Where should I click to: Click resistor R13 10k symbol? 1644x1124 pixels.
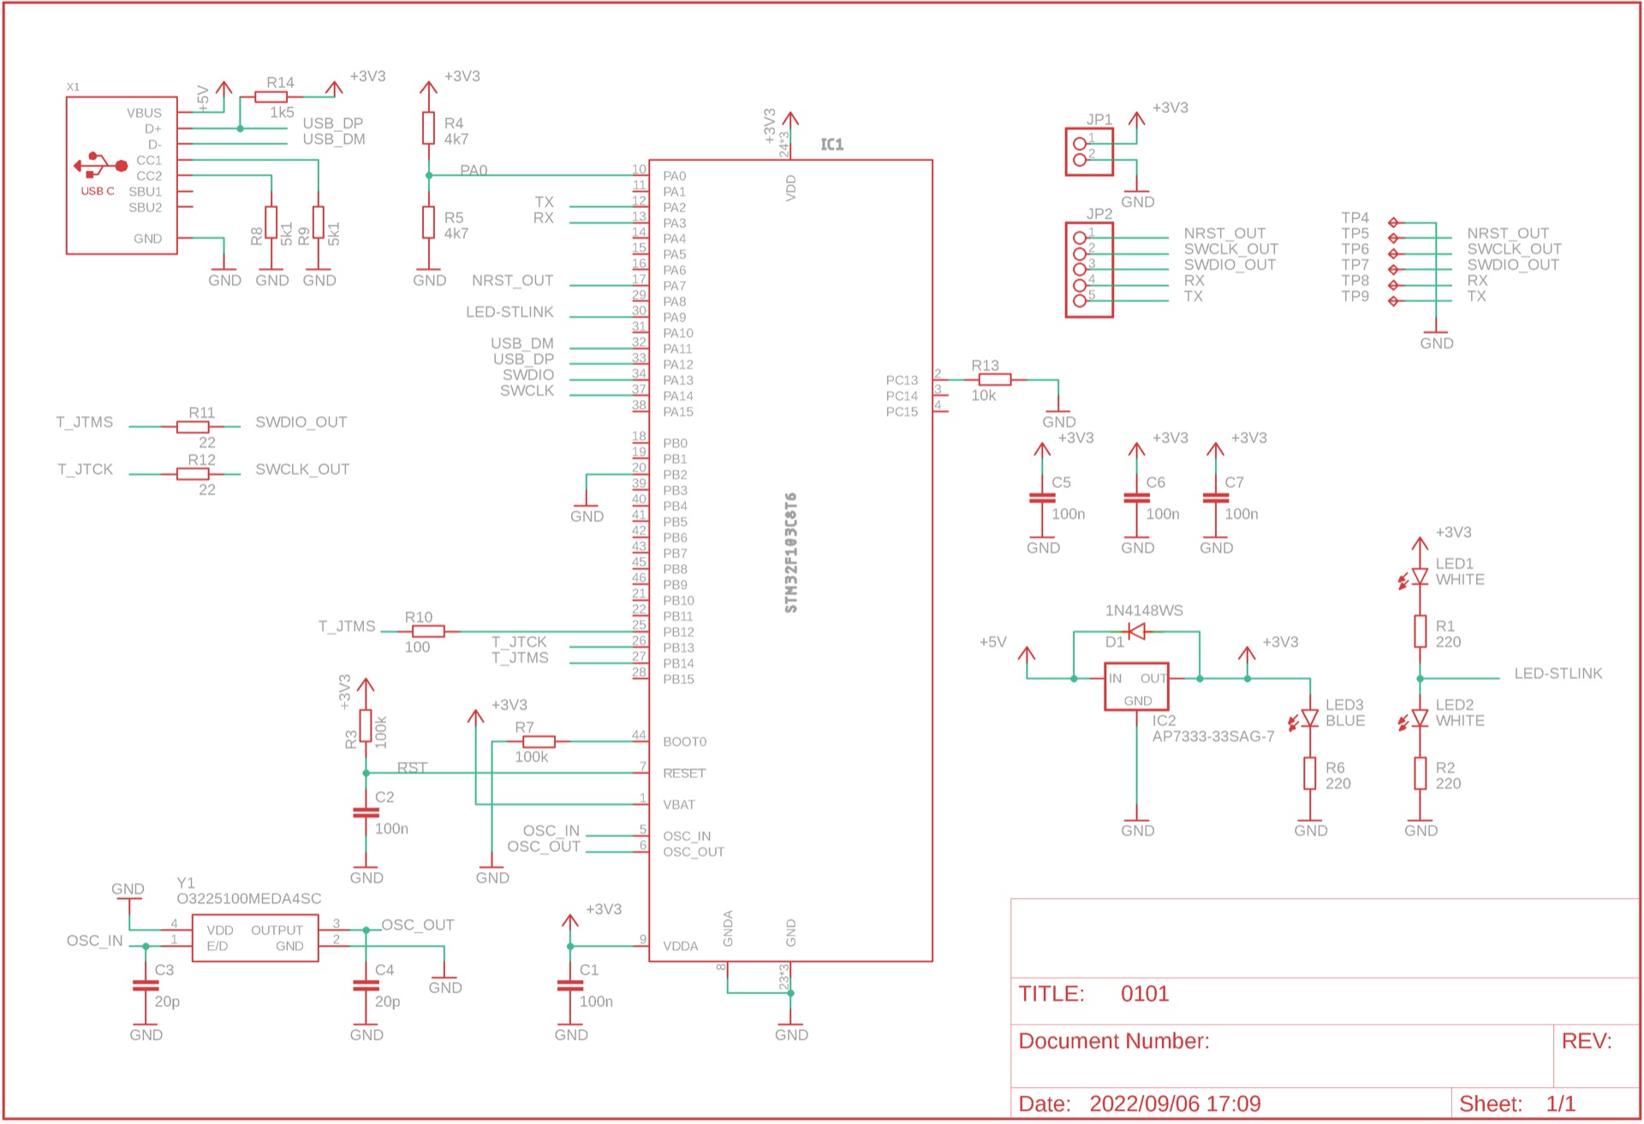(x=994, y=379)
